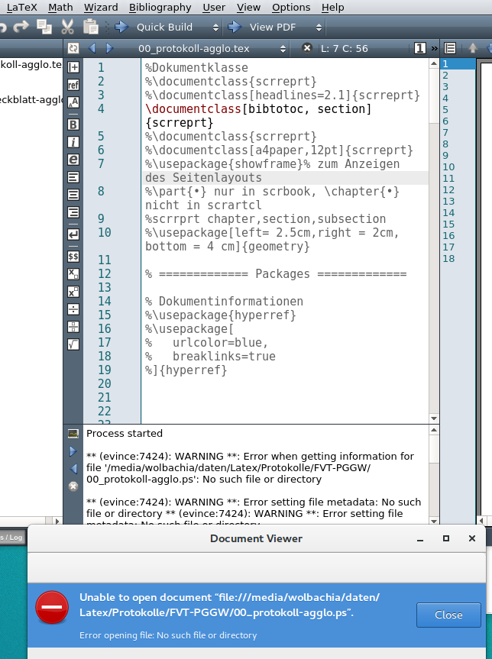Viewport: 492px width, 659px height.
Task: Click the cut scissors icon in toolbar
Action: pyautogui.click(x=67, y=27)
